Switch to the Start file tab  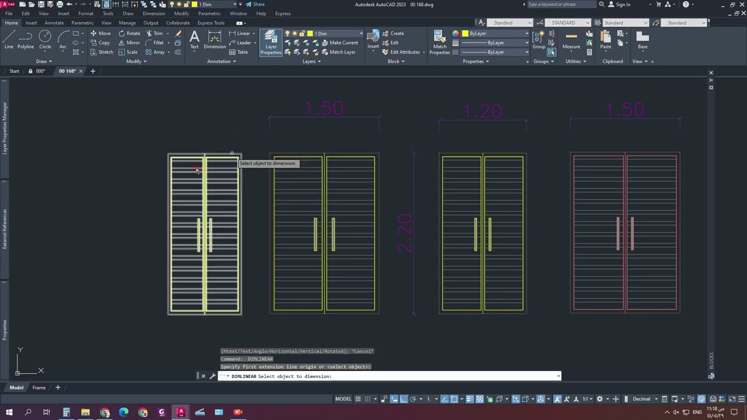pyautogui.click(x=14, y=71)
